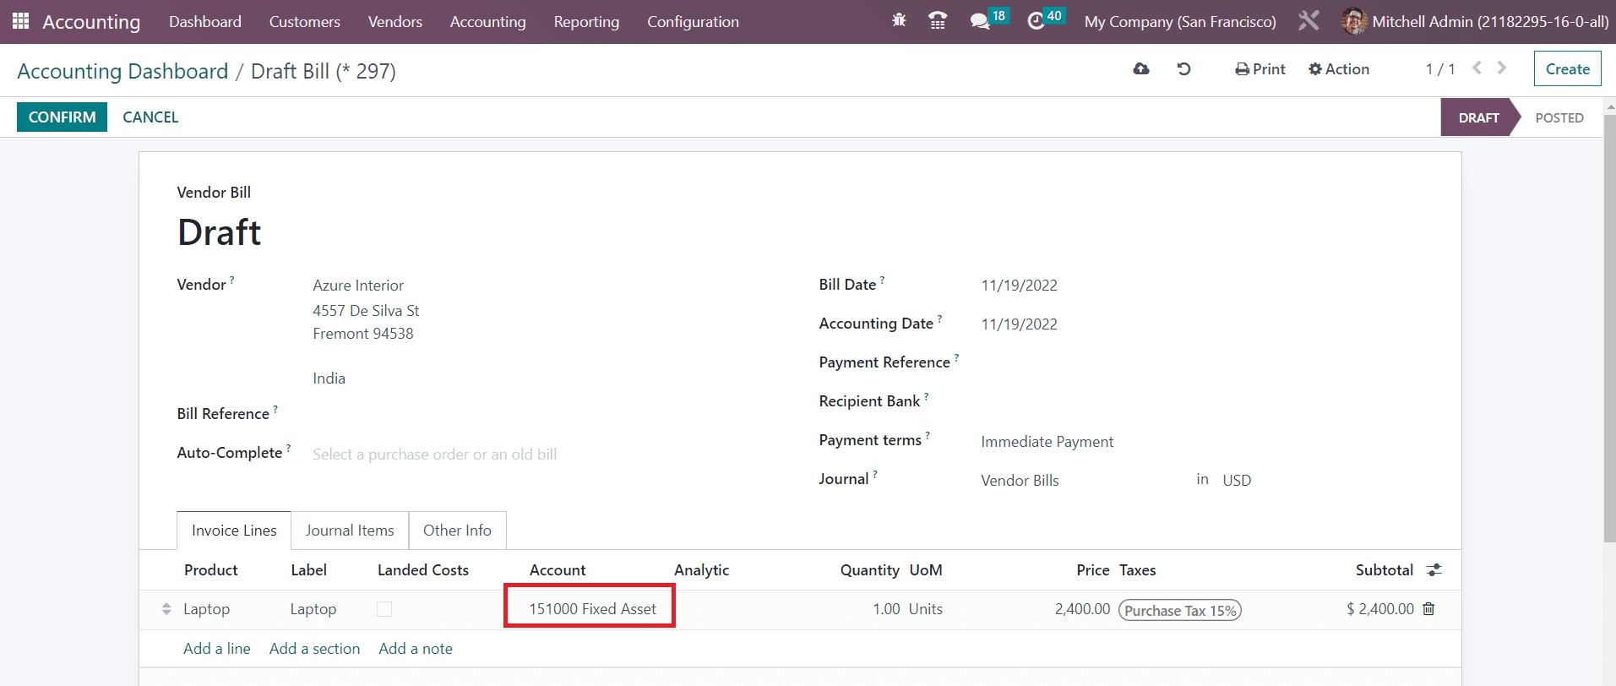
Task: Open the VoIP phone icon
Action: (937, 20)
